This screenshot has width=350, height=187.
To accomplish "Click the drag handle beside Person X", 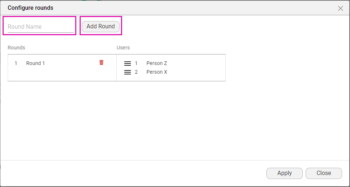I will (128, 72).
